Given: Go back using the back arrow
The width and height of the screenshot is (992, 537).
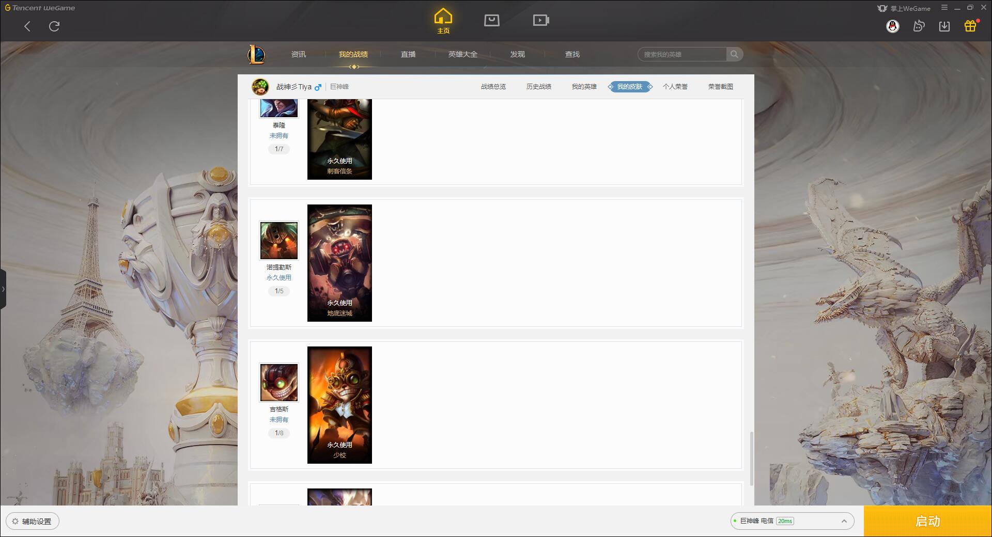Looking at the screenshot, I should 27,26.
